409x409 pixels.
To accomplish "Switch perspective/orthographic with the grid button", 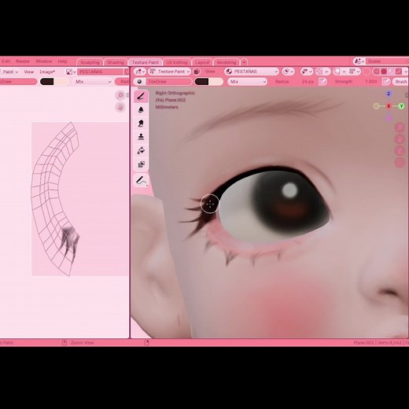I will tap(400, 163).
